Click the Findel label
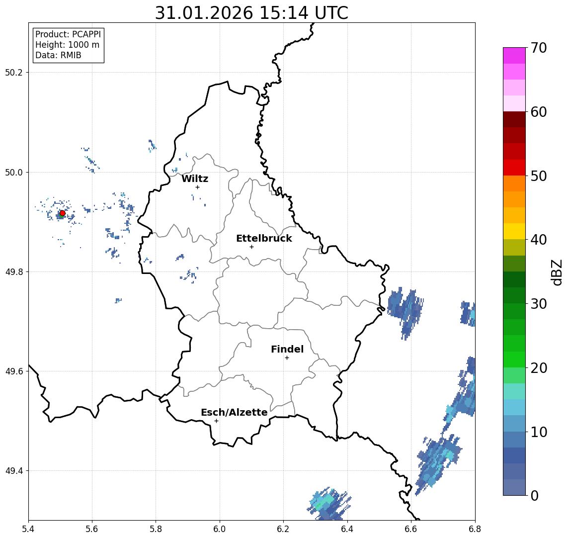This screenshot has width=569, height=539. 287,349
